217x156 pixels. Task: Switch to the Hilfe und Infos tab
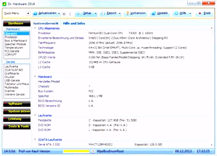pyautogui.click(x=74, y=23)
